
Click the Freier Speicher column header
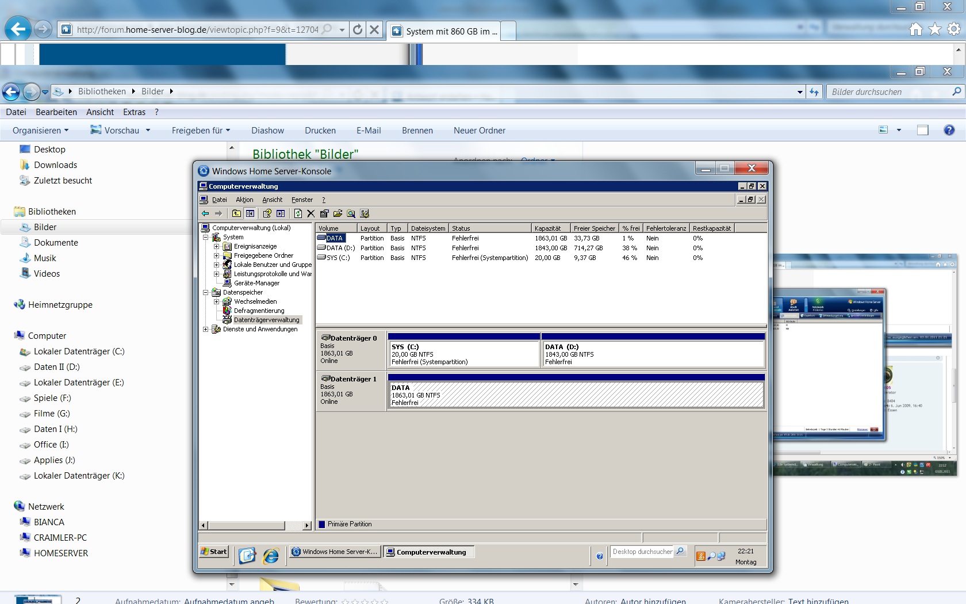[595, 228]
